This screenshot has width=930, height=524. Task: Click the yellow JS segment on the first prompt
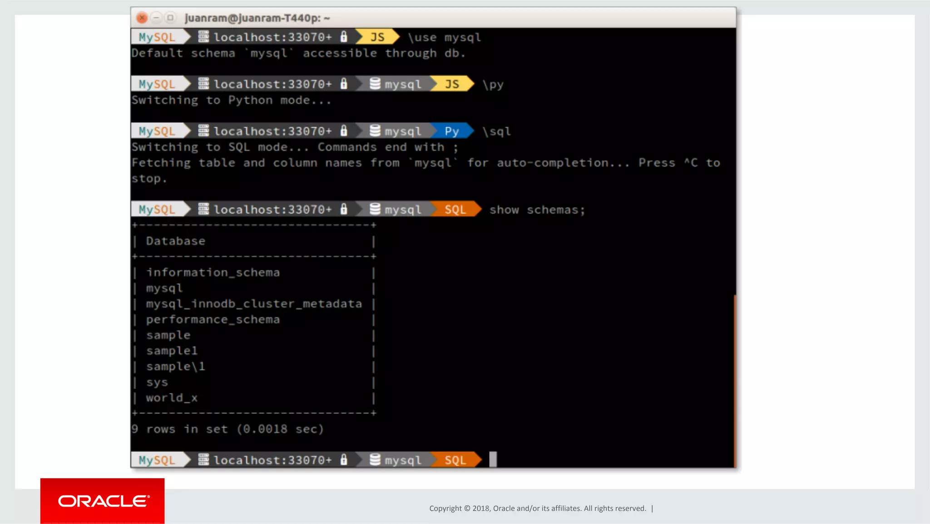[x=377, y=37]
